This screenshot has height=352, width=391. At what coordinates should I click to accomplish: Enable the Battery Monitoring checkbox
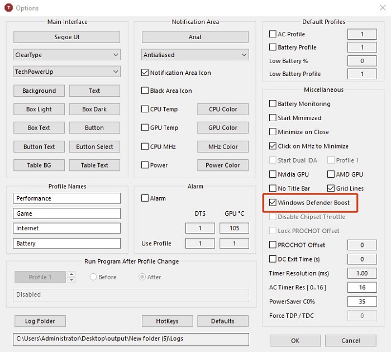tap(273, 104)
